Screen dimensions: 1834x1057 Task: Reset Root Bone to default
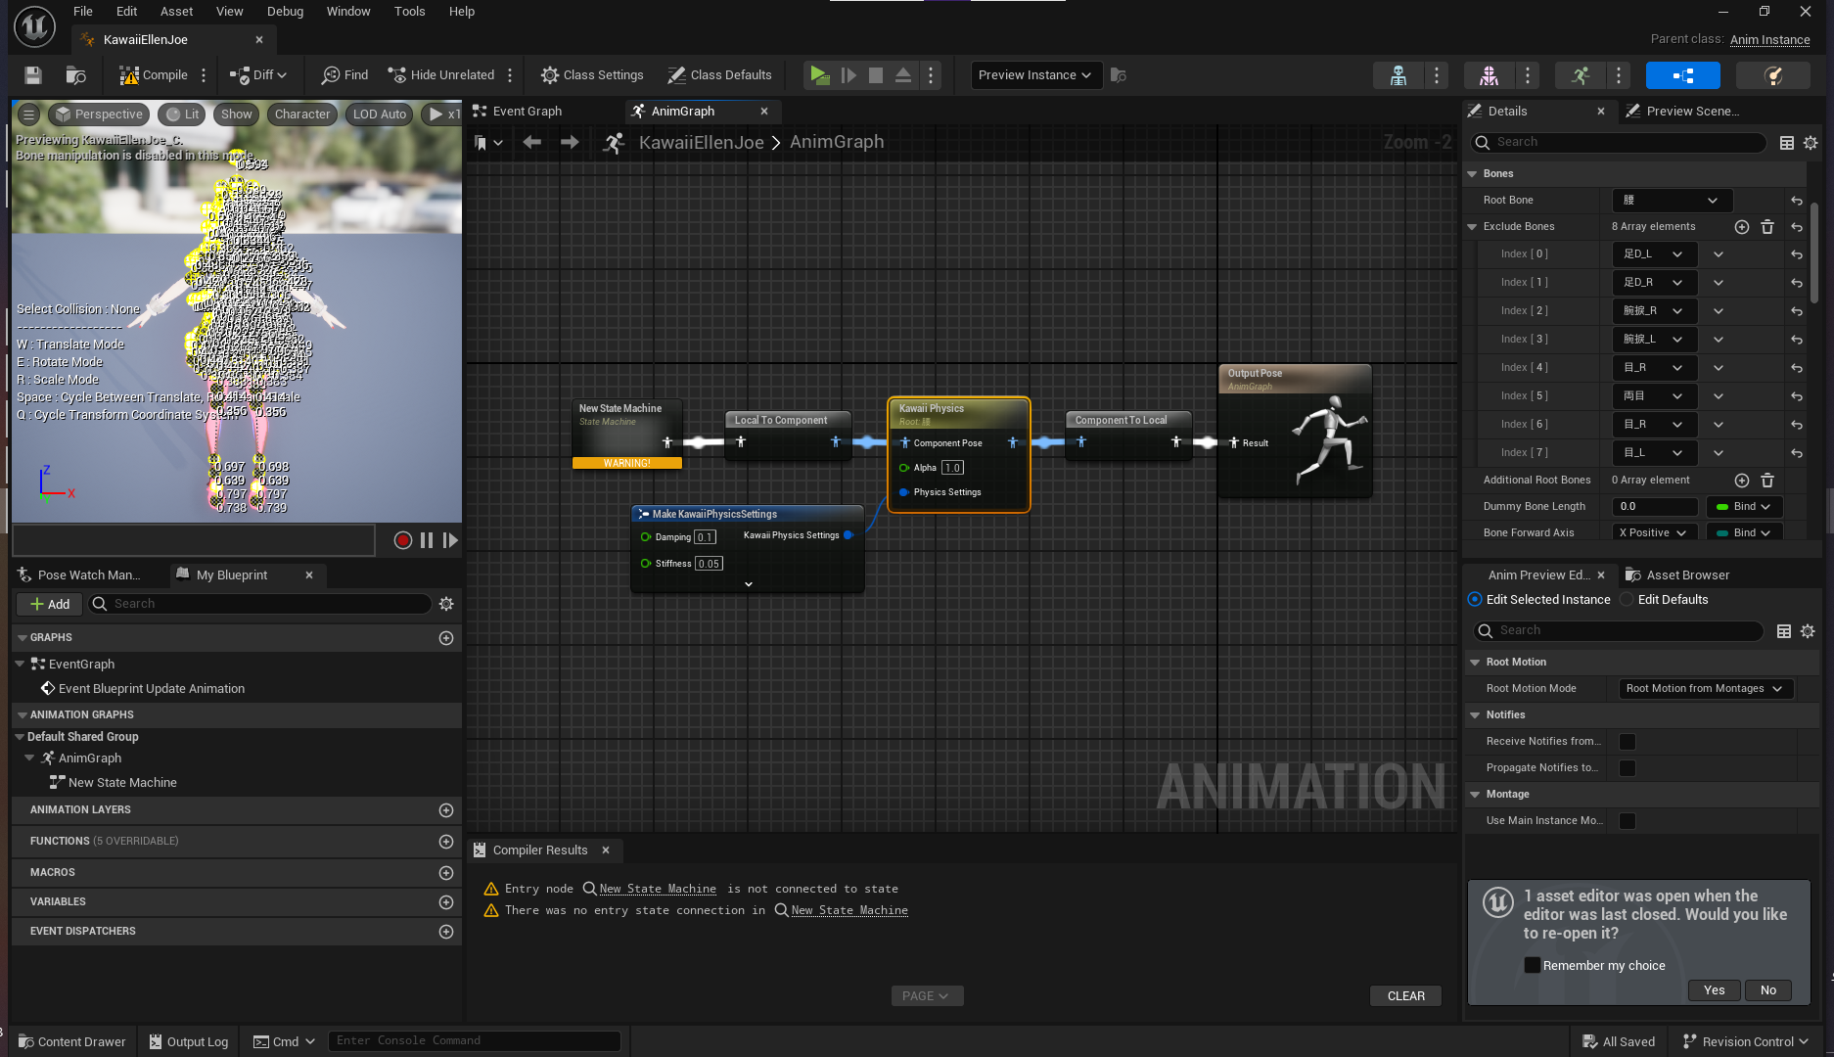click(1797, 201)
